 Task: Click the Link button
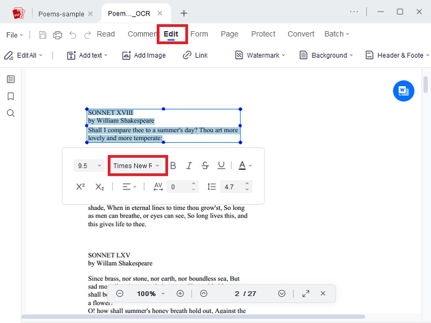pyautogui.click(x=195, y=55)
